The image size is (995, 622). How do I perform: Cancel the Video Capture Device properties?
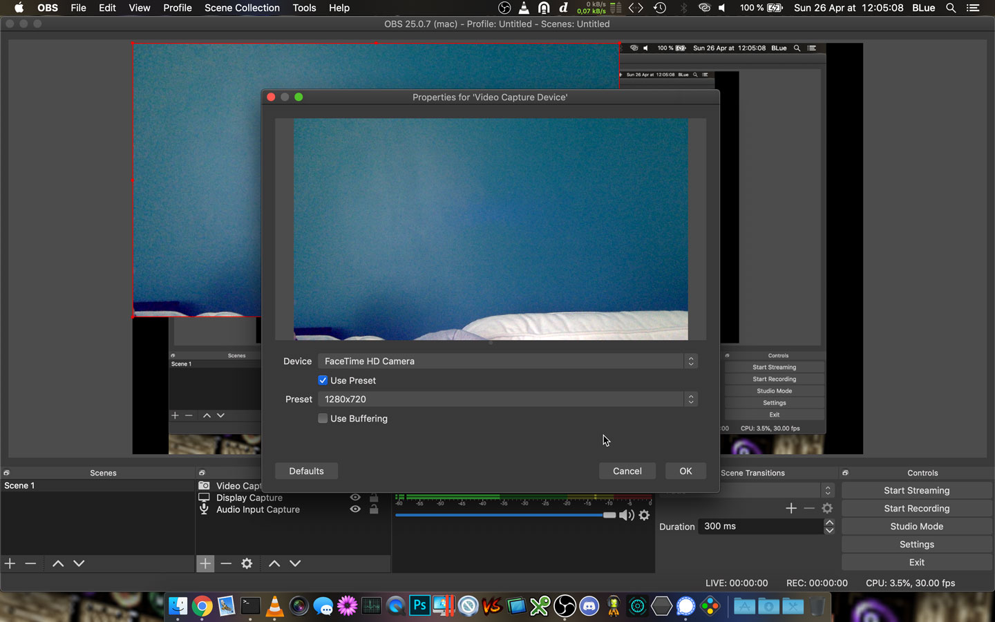627,471
